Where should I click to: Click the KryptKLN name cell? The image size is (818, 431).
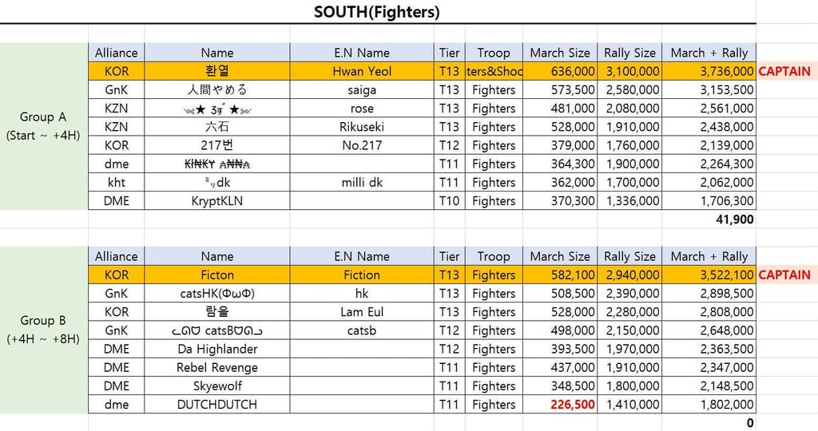click(217, 201)
